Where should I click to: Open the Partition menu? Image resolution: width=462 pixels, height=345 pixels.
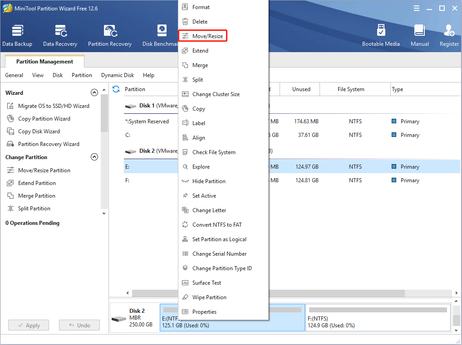(82, 75)
